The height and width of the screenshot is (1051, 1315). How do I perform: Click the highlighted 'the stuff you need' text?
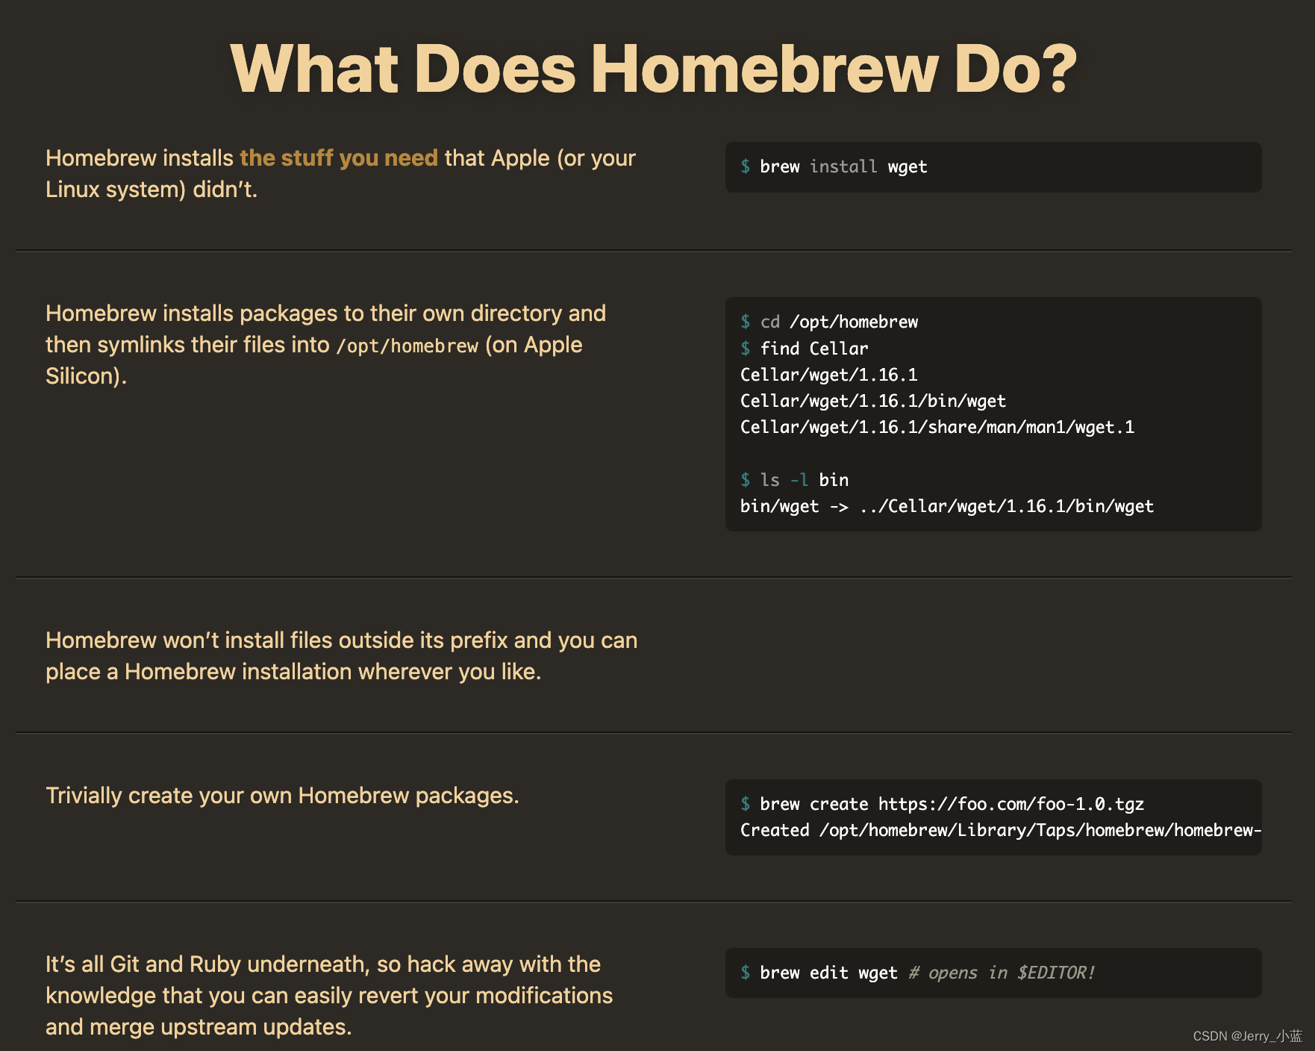tap(339, 158)
